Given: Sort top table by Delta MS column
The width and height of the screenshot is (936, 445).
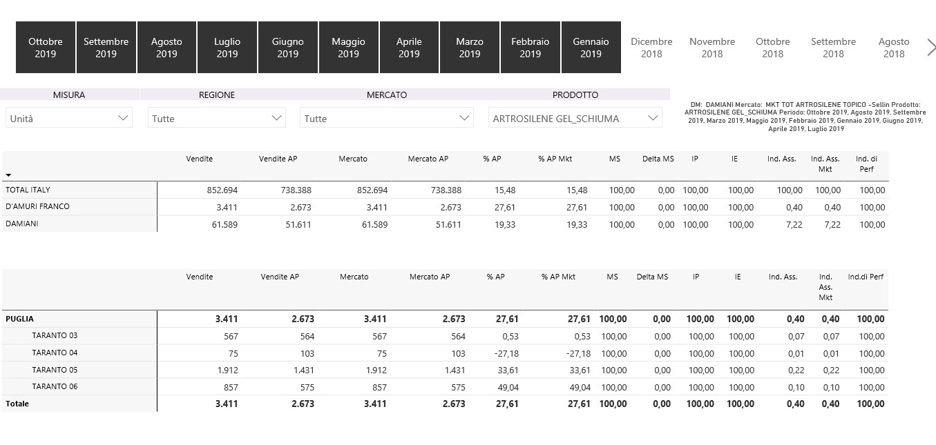Looking at the screenshot, I should (658, 159).
